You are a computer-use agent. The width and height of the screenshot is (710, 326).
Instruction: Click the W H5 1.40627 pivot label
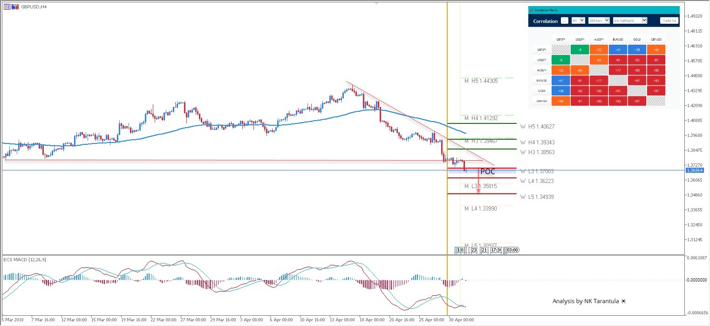click(x=538, y=127)
